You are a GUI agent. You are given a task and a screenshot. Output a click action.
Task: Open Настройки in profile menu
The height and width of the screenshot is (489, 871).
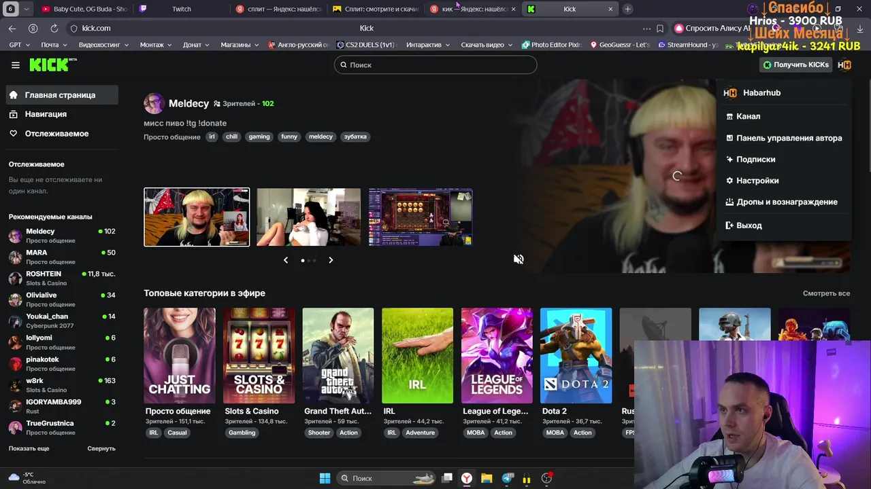[x=752, y=181]
